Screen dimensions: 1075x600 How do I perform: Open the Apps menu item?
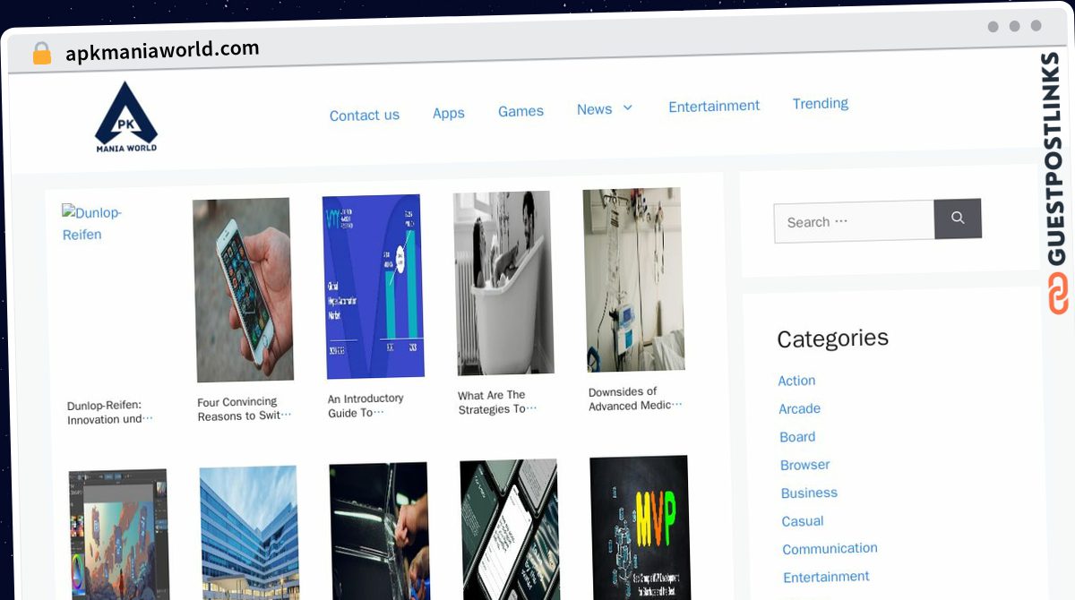coord(449,113)
